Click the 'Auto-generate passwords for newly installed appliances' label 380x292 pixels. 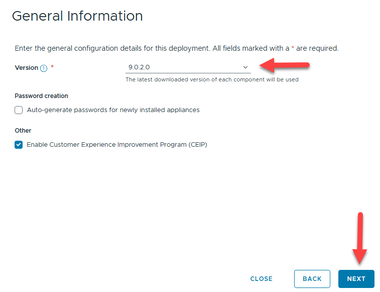[113, 110]
